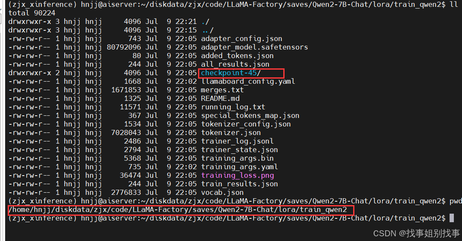Click the pwd output path /home/hnjj/diskdata/...

tap(178, 210)
